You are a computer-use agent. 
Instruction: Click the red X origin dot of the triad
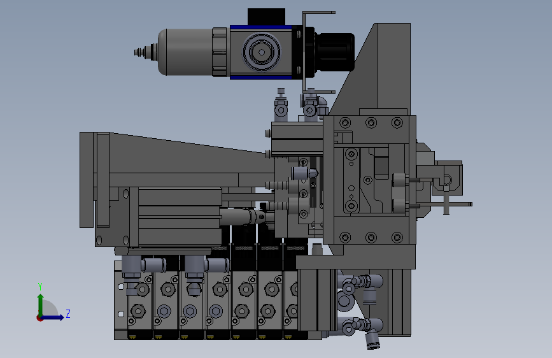coord(39,318)
